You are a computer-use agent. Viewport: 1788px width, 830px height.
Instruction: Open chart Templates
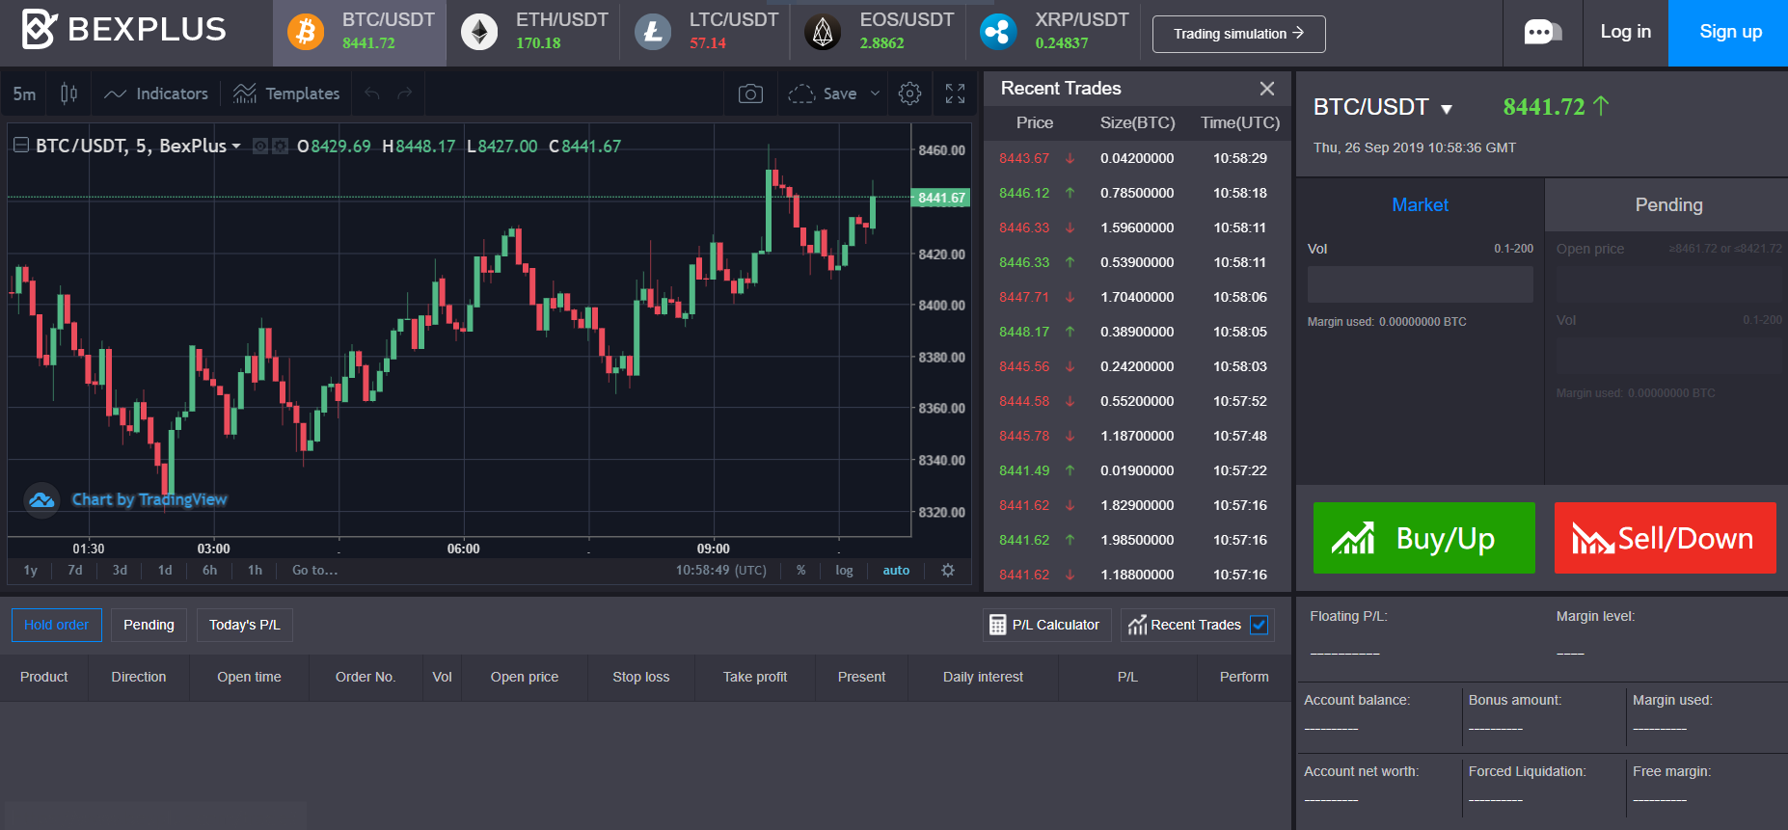click(286, 94)
